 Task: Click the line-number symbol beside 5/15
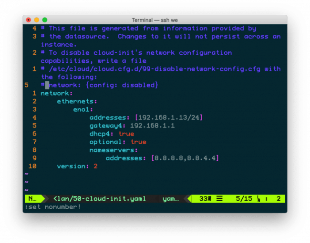pos(258,198)
